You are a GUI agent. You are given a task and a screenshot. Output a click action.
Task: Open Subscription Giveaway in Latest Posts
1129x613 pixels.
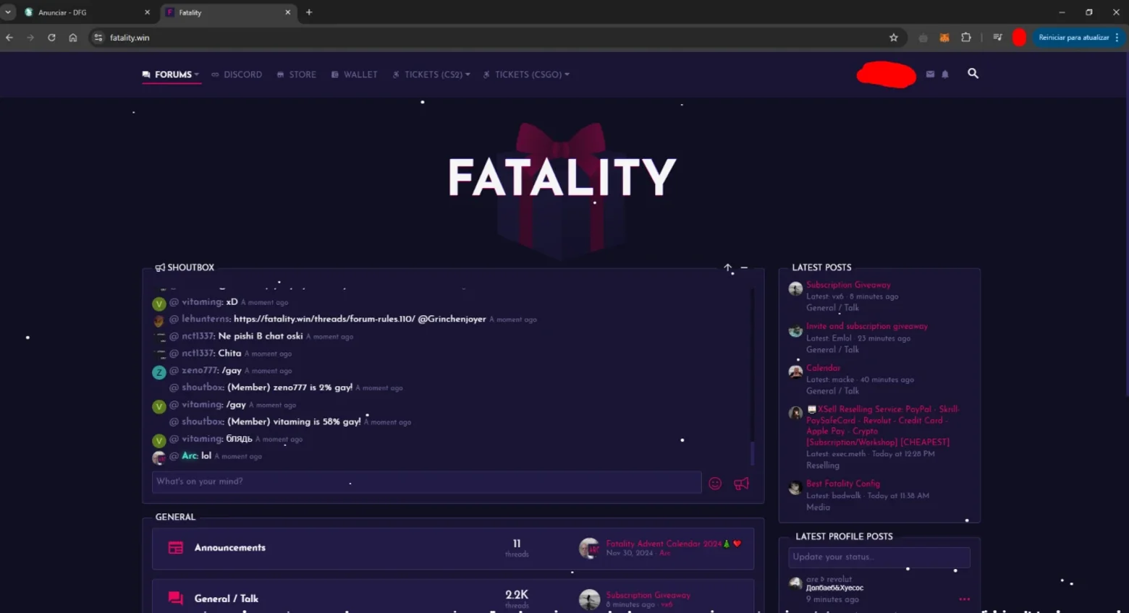(x=849, y=285)
